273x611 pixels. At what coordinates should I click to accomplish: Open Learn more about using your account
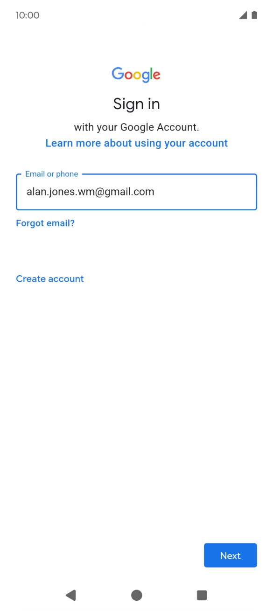(136, 143)
